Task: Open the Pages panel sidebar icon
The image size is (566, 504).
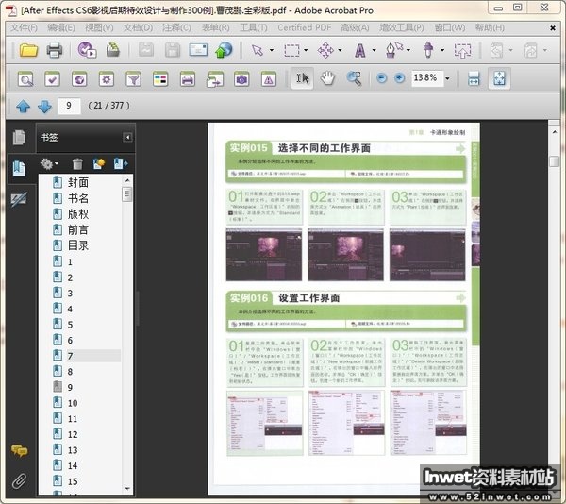Action: click(19, 137)
